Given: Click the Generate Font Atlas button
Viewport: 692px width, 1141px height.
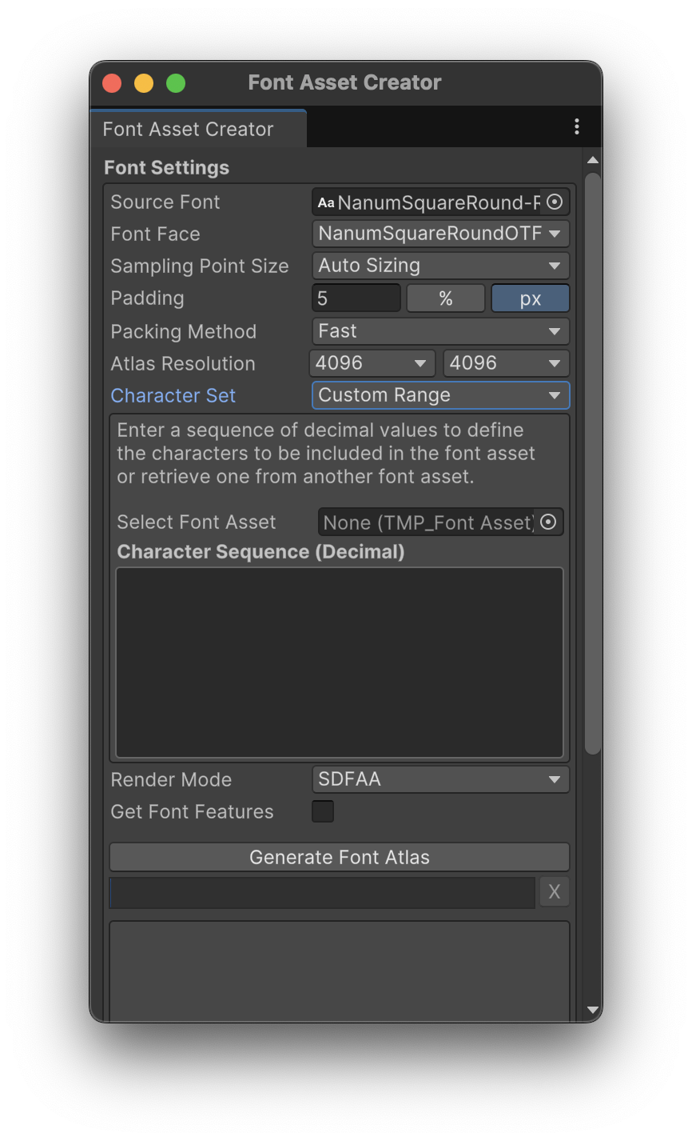Looking at the screenshot, I should (340, 857).
